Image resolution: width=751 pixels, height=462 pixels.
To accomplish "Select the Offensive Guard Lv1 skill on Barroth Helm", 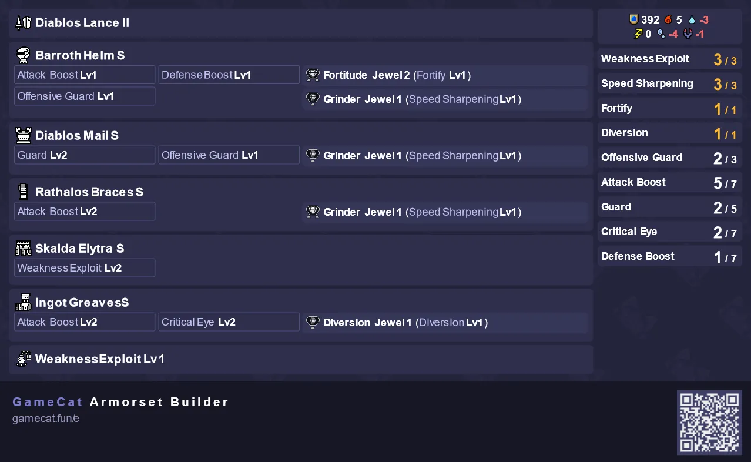I will click(85, 96).
